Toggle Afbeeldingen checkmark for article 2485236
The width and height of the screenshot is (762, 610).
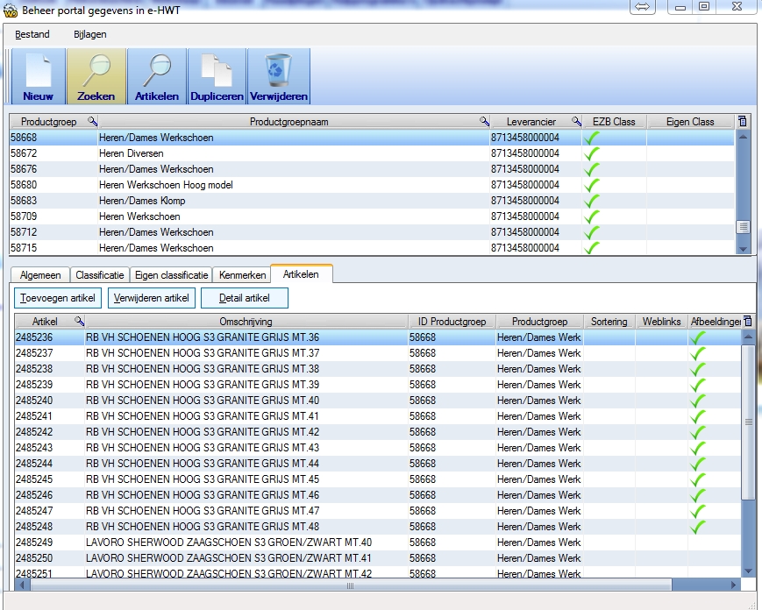pos(698,337)
